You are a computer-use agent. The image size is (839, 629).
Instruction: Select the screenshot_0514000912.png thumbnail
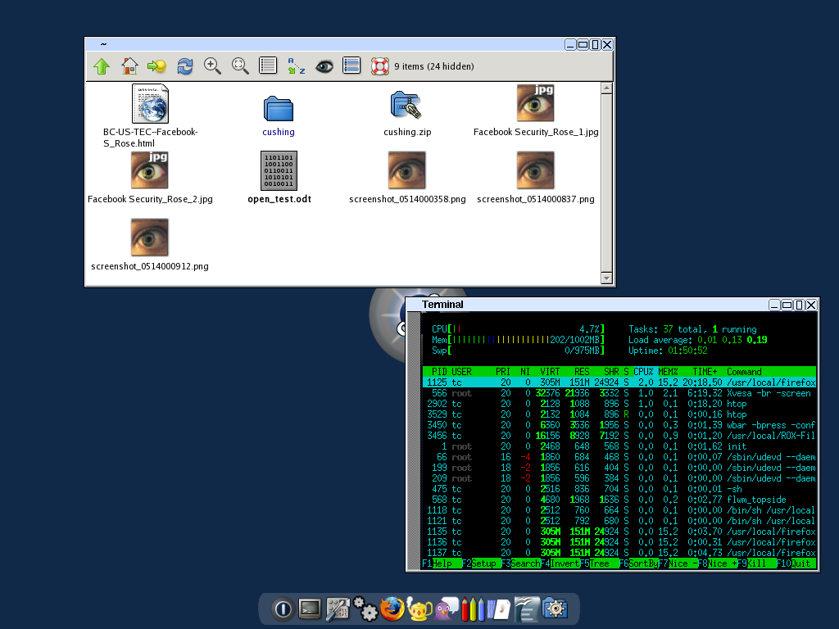tap(149, 238)
